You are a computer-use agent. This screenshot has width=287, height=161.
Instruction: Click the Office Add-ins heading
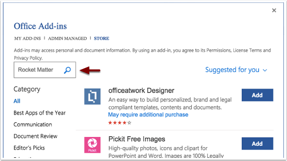[40, 26]
